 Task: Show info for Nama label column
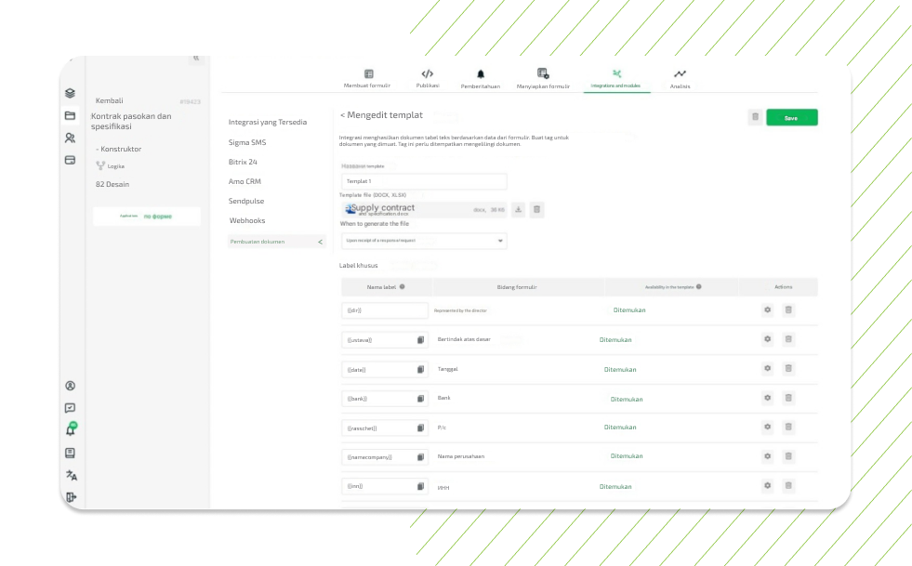click(402, 287)
